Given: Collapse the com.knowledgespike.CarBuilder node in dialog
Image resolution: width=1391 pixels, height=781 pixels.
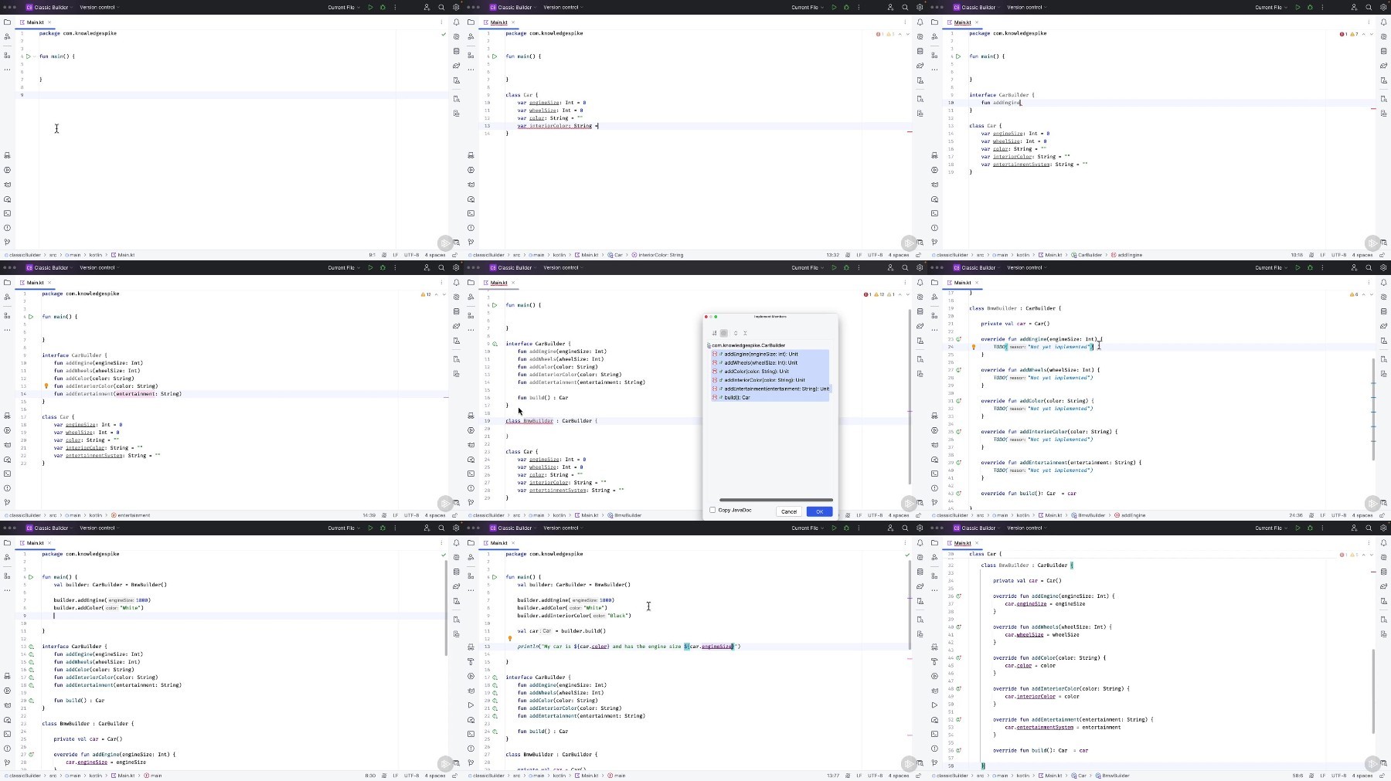Looking at the screenshot, I should [747, 345].
